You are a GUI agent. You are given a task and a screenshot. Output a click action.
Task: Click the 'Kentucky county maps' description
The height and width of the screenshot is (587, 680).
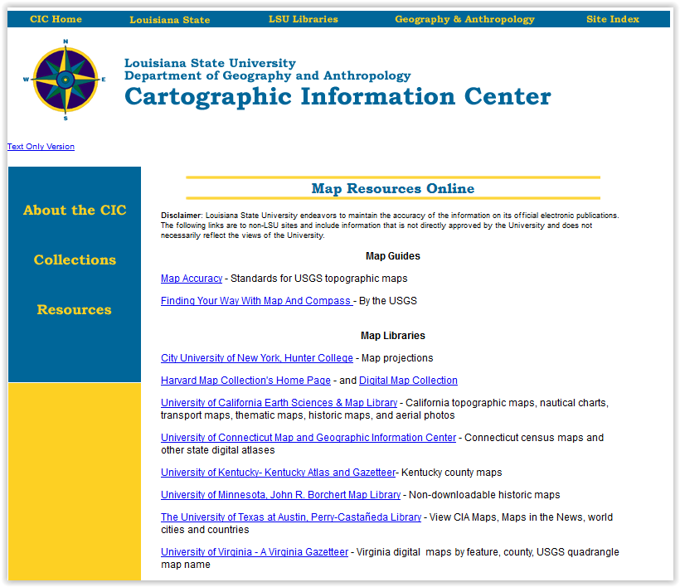[x=451, y=473]
